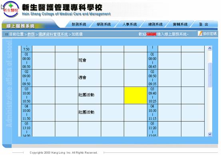Switch to the 人事系統 tab
This screenshot has width=221, height=155.
[129, 24]
